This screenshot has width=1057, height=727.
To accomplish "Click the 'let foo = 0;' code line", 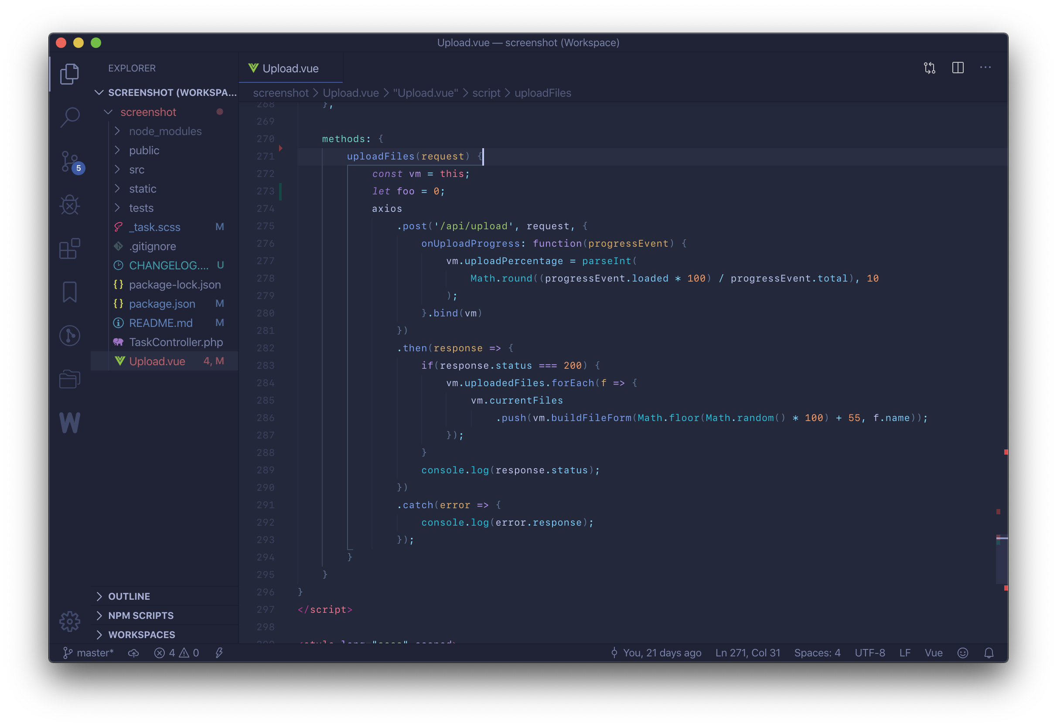I will [x=408, y=191].
